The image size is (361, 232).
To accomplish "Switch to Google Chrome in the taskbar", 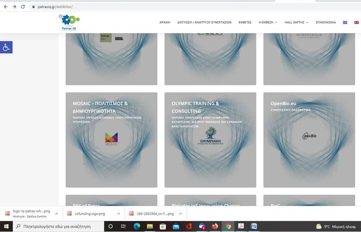I will [x=228, y=226].
